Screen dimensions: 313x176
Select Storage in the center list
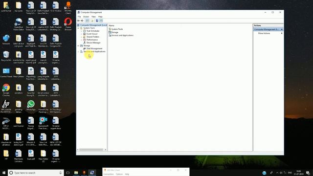(x=115, y=32)
